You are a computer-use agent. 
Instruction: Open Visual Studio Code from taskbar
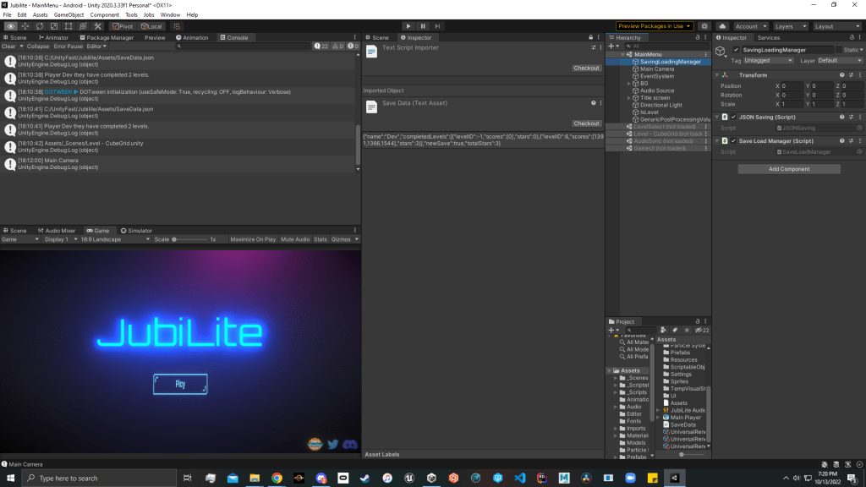519,478
